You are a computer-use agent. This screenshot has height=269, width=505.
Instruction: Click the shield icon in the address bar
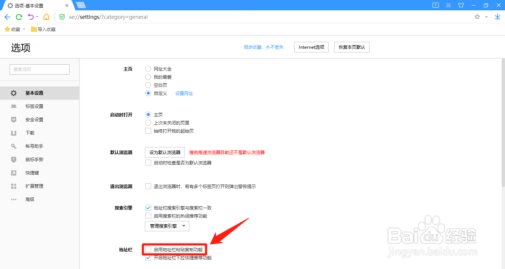(62, 17)
